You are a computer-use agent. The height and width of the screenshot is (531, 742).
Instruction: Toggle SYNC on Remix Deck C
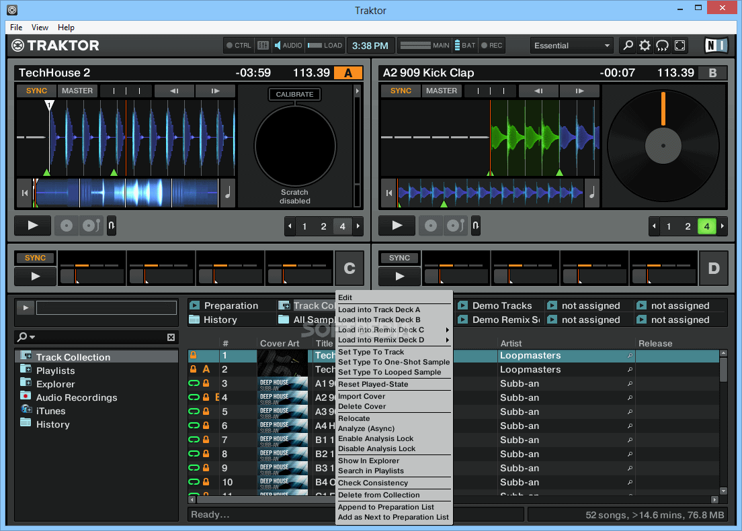point(35,258)
